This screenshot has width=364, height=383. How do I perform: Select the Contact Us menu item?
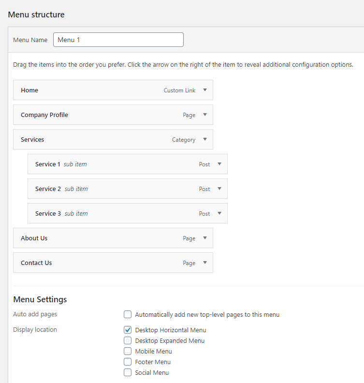pos(113,263)
